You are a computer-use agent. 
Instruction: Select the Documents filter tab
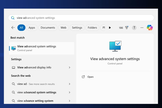(x=48, y=28)
